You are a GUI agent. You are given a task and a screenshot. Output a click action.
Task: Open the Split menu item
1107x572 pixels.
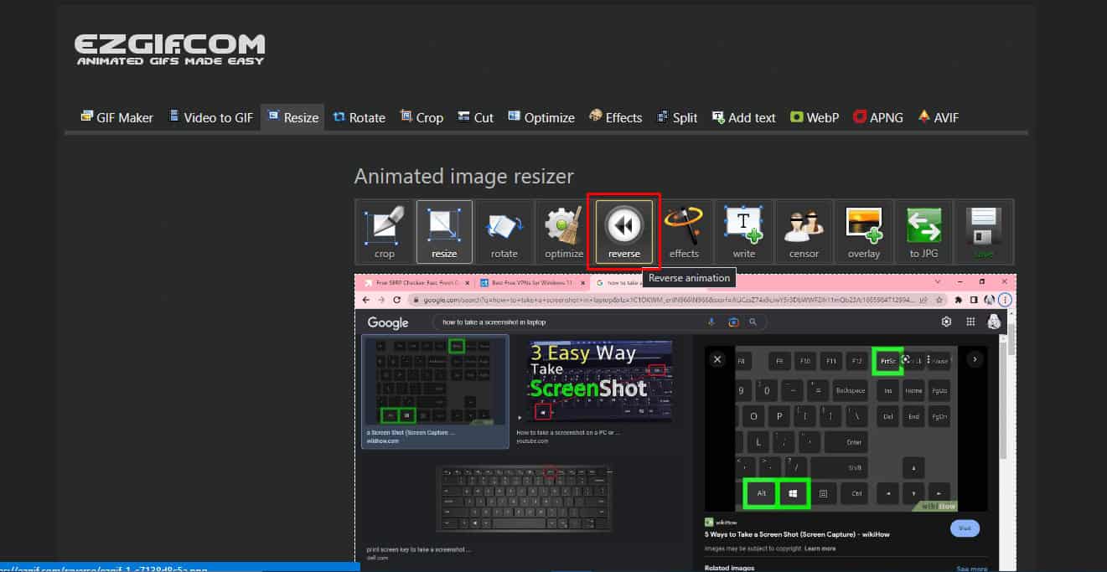(x=676, y=117)
